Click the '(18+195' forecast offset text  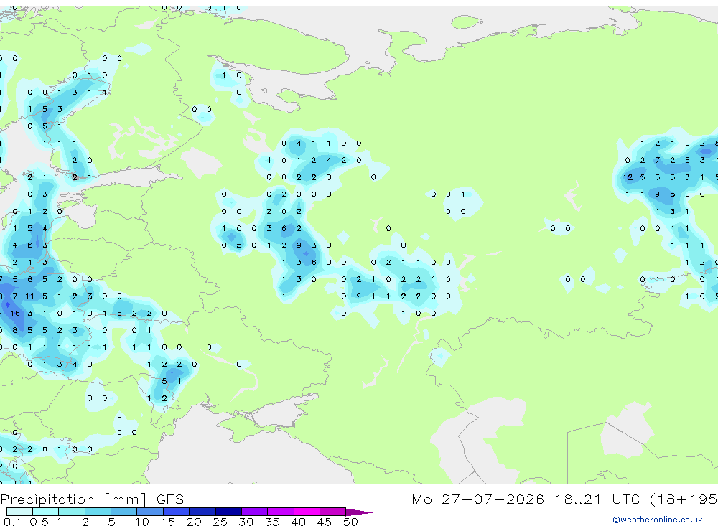pos(684,499)
